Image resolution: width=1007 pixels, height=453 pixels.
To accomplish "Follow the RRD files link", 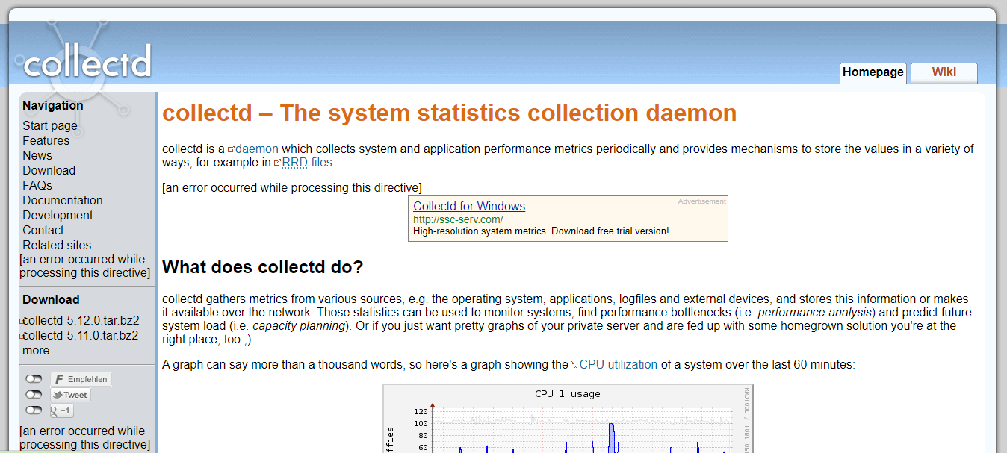I will tap(308, 162).
